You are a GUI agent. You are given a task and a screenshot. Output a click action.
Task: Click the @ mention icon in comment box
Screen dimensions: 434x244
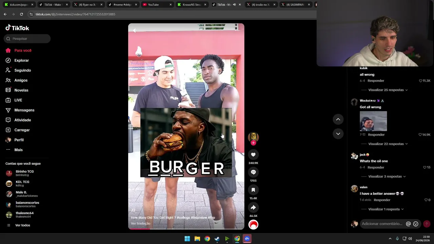click(x=408, y=224)
